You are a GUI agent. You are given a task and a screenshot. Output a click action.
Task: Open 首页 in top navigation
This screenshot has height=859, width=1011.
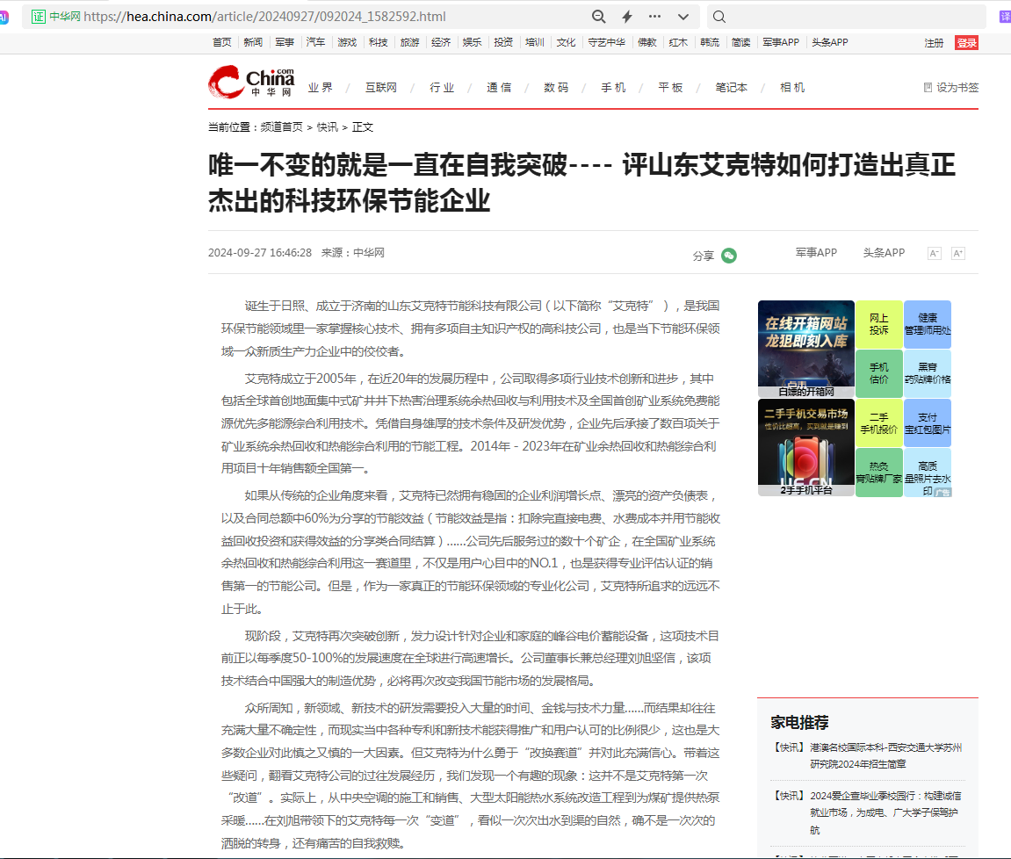point(222,42)
